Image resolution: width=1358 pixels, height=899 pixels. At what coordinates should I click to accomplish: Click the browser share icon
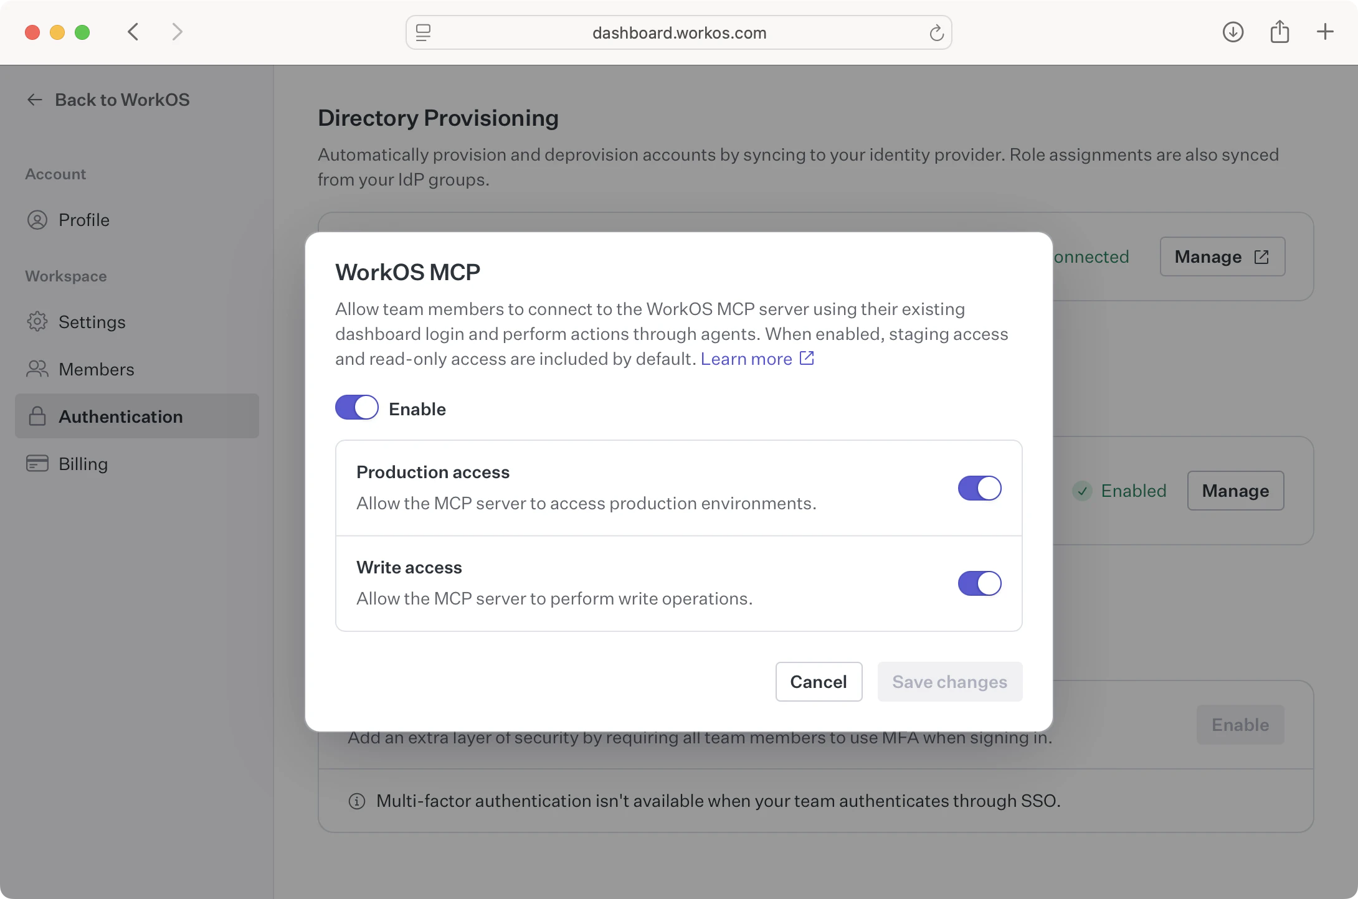click(x=1280, y=31)
